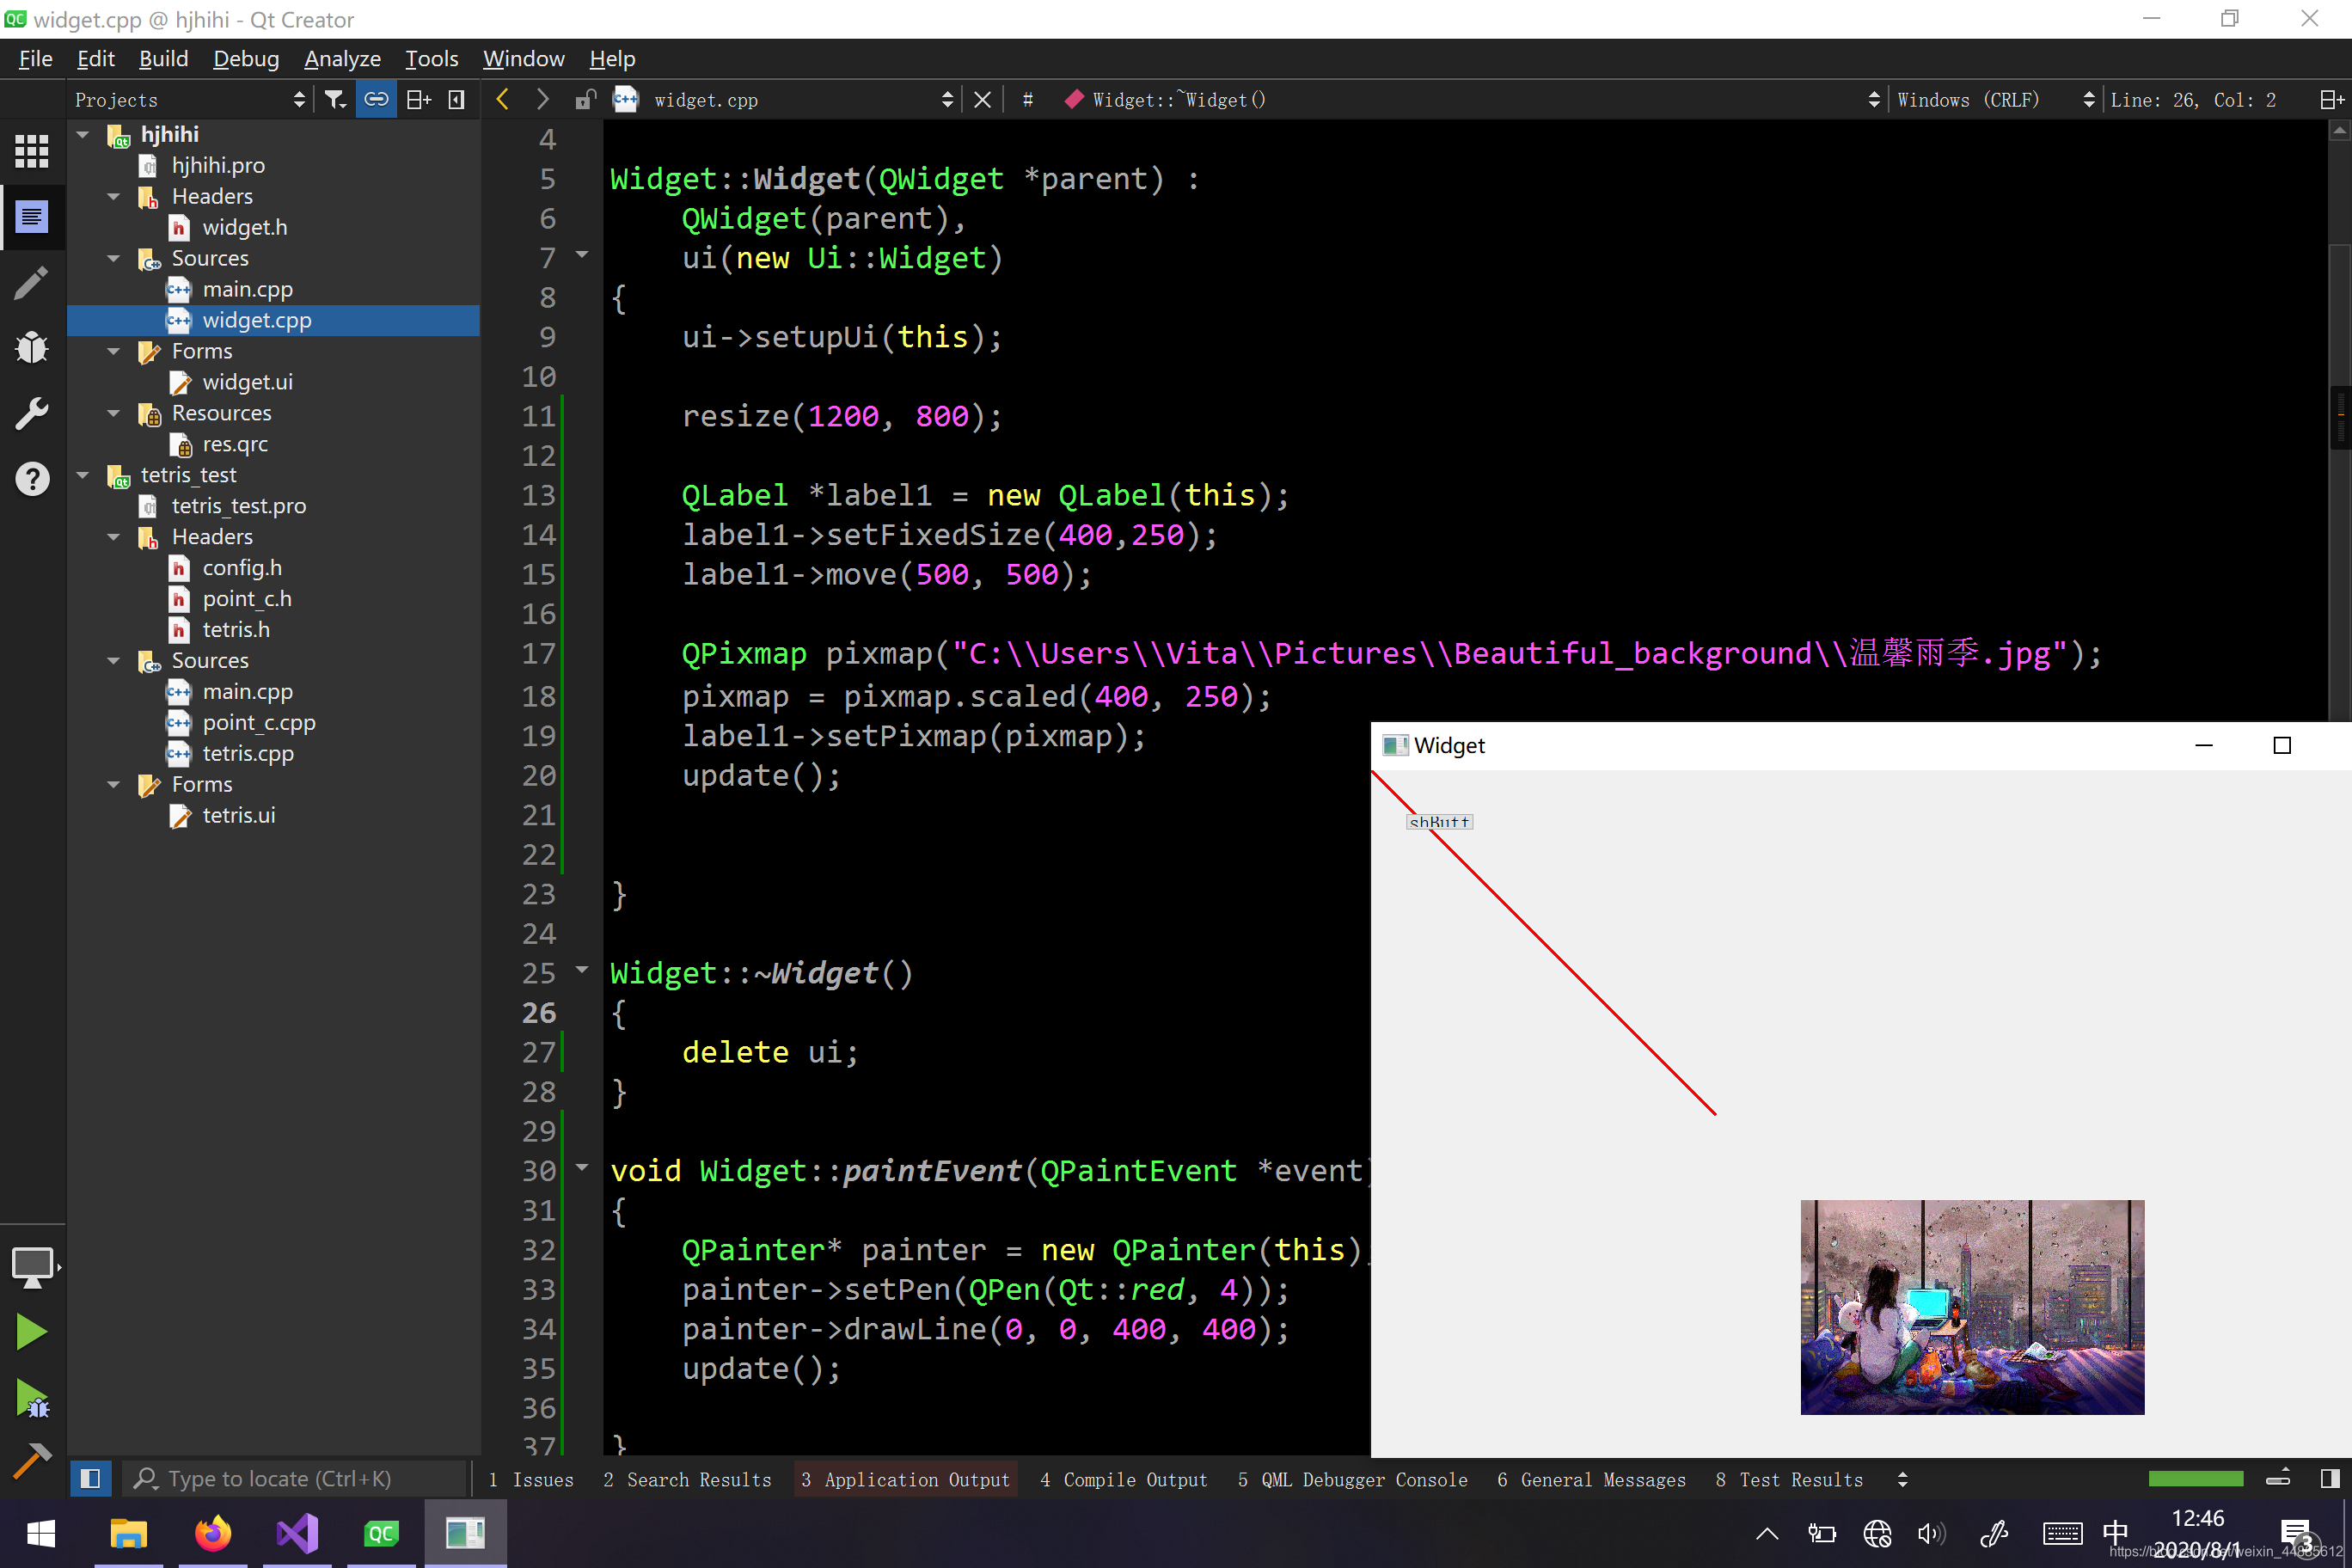Open the Build menu in menu bar
The height and width of the screenshot is (1568, 2352).
click(x=161, y=58)
